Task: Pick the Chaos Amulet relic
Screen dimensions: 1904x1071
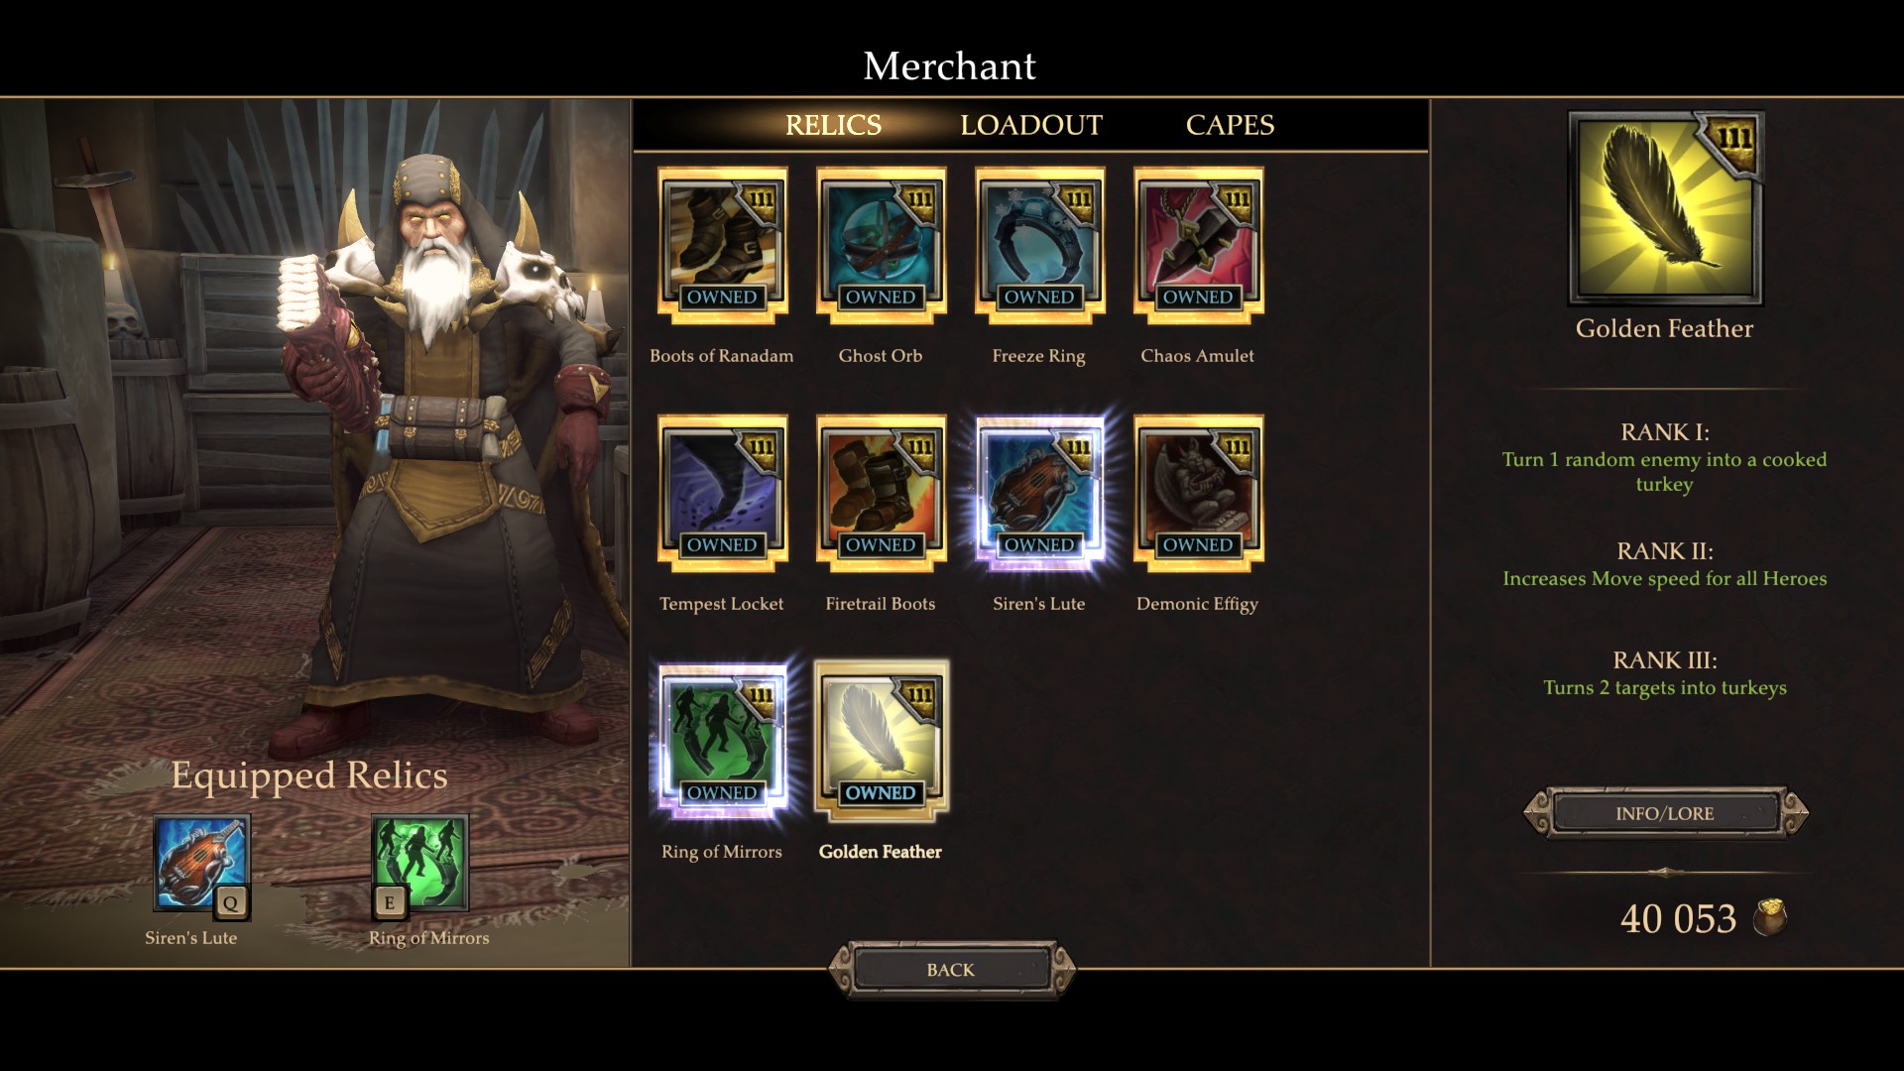Action: pos(1198,245)
